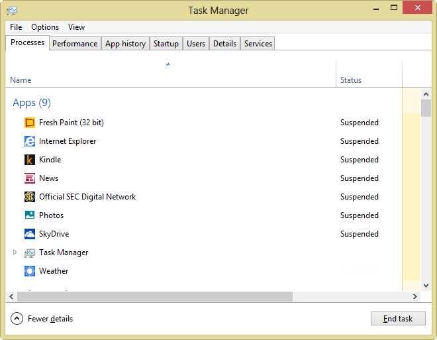Click the horizontal scrollbar left arrow
The image size is (437, 340).
coord(11,296)
